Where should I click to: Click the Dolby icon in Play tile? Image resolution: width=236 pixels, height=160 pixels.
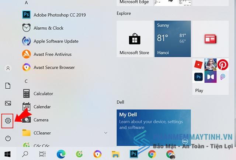211,77
